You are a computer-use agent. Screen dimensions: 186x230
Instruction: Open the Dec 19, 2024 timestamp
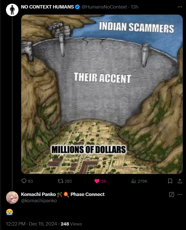pos(43,224)
